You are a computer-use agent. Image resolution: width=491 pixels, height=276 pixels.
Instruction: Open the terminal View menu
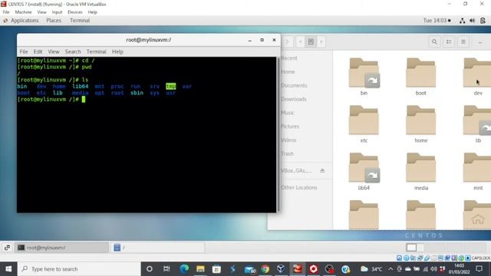(54, 51)
